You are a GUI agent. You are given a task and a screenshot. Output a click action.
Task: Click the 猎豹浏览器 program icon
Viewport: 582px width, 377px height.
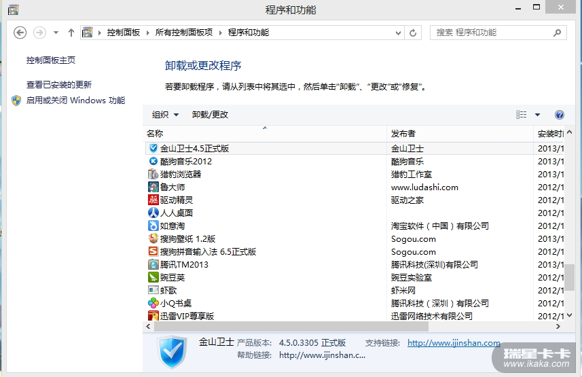tap(153, 174)
